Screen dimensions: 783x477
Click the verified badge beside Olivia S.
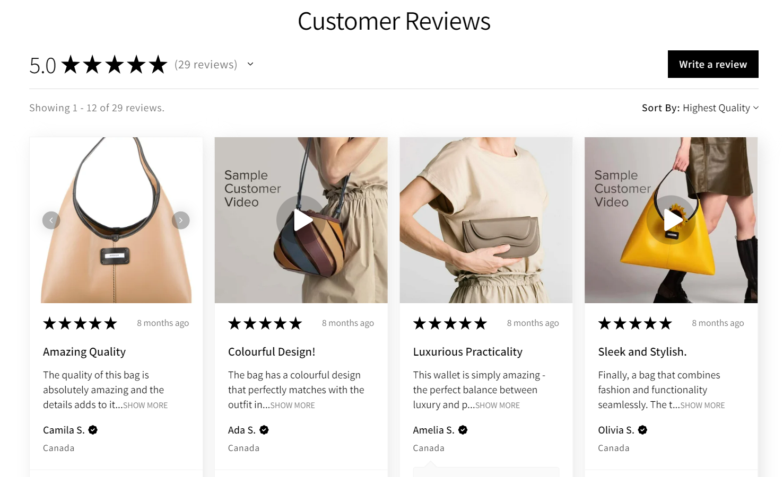point(642,430)
